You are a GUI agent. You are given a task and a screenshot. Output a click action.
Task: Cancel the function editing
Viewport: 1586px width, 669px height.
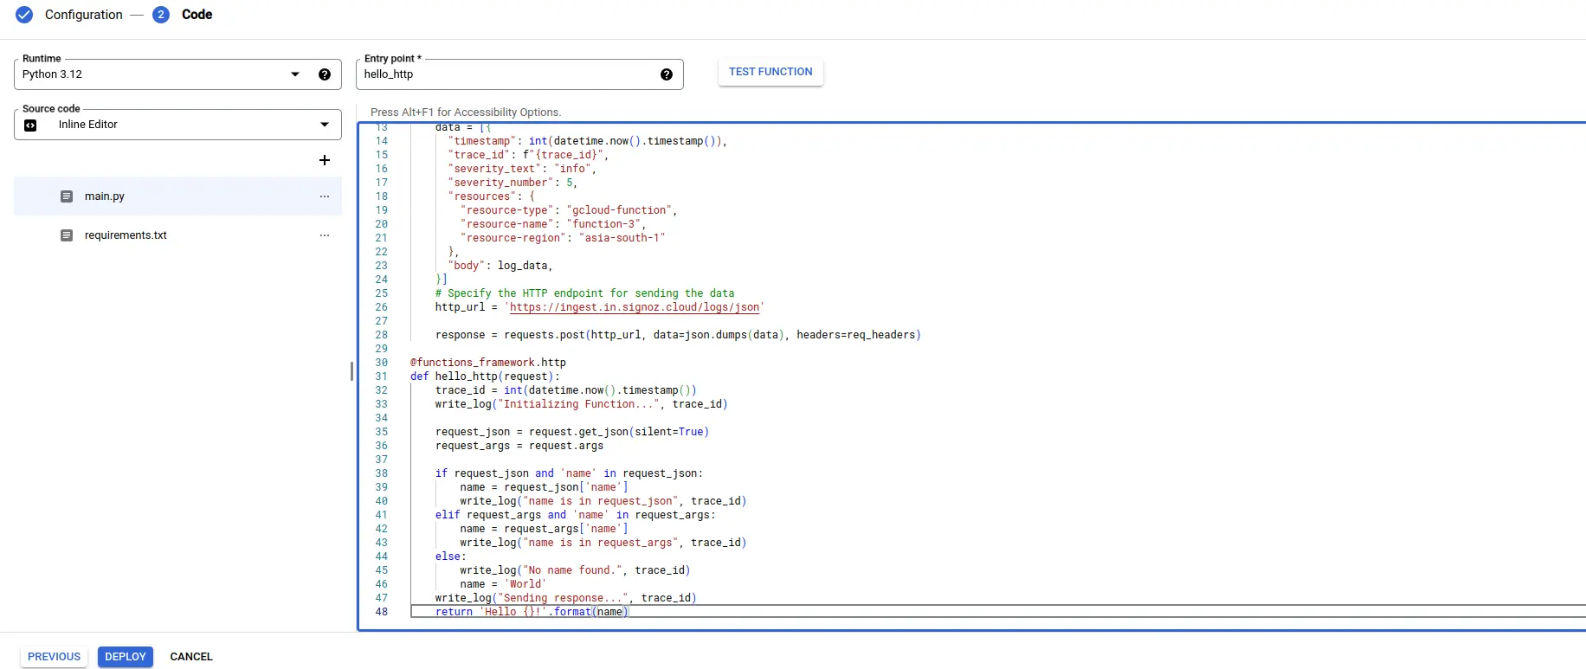click(x=191, y=657)
